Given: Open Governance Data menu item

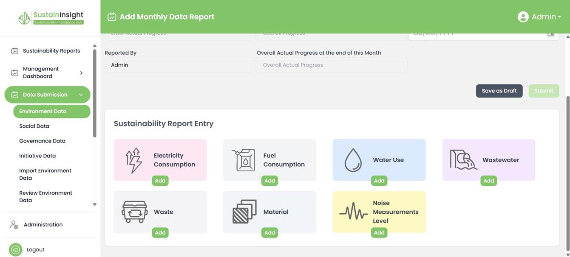Looking at the screenshot, I should [x=42, y=141].
